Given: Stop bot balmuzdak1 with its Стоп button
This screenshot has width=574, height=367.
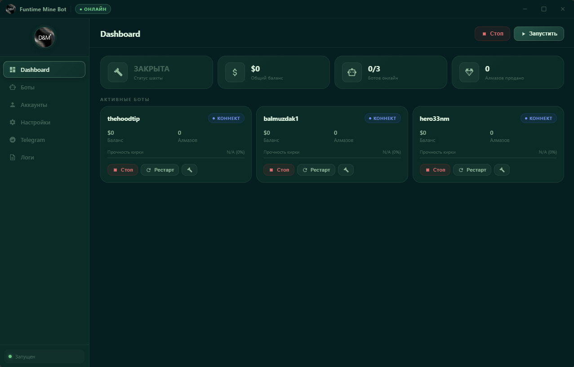Looking at the screenshot, I should 279,170.
